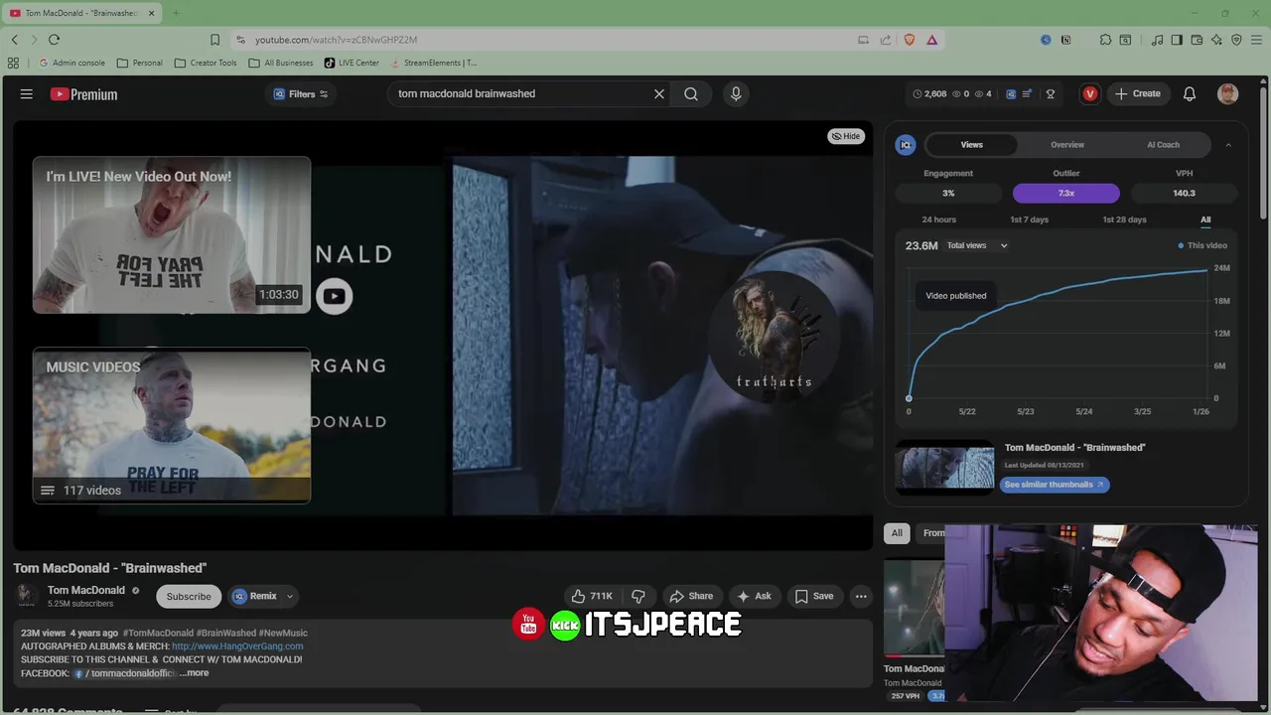Select the 24 hours range tab
The width and height of the screenshot is (1271, 715).
pos(938,219)
